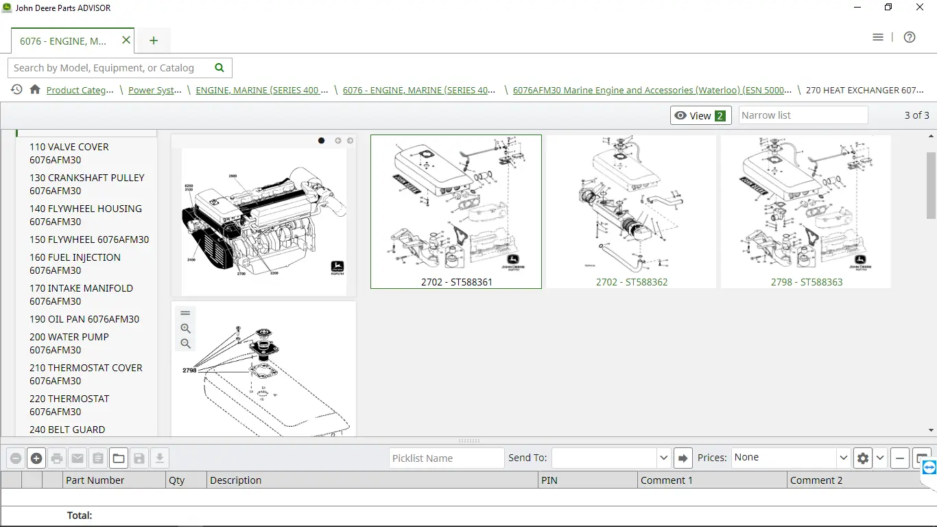Open the print picklist icon
The width and height of the screenshot is (937, 527).
coord(57,458)
